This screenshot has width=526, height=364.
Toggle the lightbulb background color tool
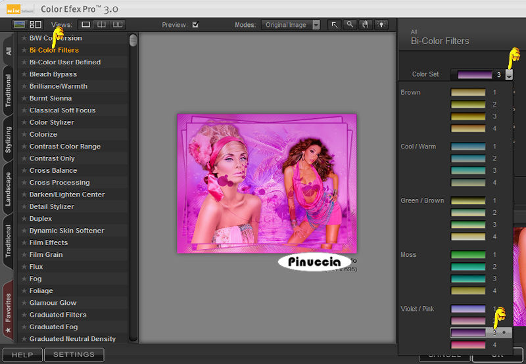coord(381,25)
